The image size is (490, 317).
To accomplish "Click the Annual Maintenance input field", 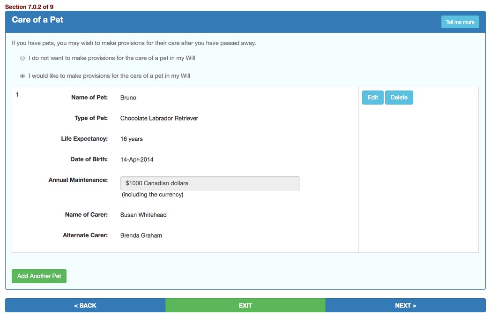I will (x=210, y=183).
